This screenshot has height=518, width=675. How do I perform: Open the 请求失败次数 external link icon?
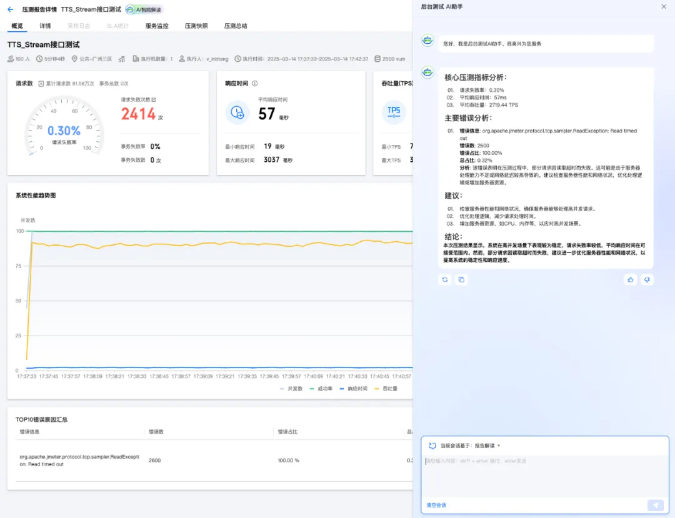tap(154, 99)
